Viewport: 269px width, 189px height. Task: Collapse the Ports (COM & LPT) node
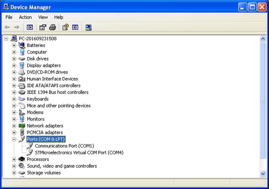(14, 139)
